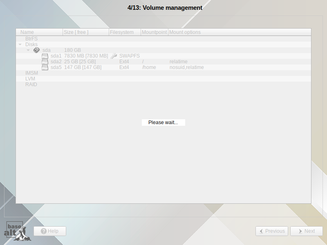Click the sda hard disk icon

[36, 50]
